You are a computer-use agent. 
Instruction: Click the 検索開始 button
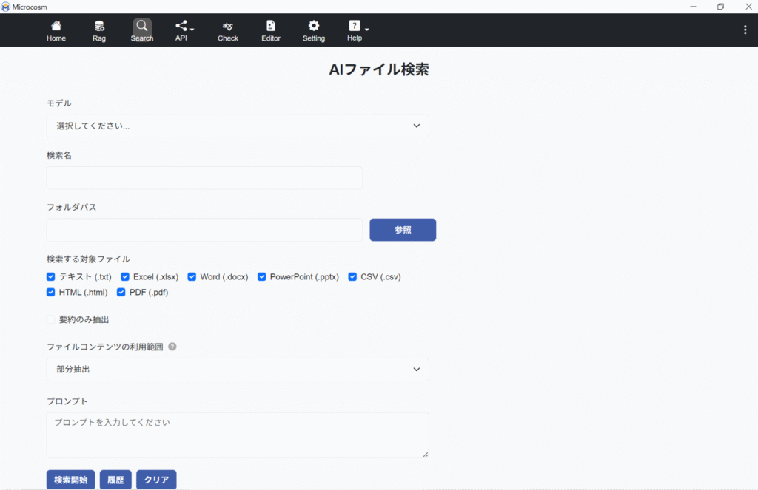tap(70, 480)
